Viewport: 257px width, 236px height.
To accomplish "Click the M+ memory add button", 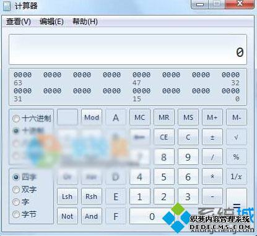I will point(212,117).
